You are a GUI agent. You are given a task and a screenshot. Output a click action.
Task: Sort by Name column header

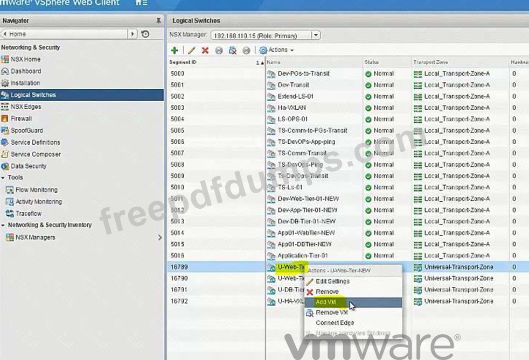click(x=314, y=62)
